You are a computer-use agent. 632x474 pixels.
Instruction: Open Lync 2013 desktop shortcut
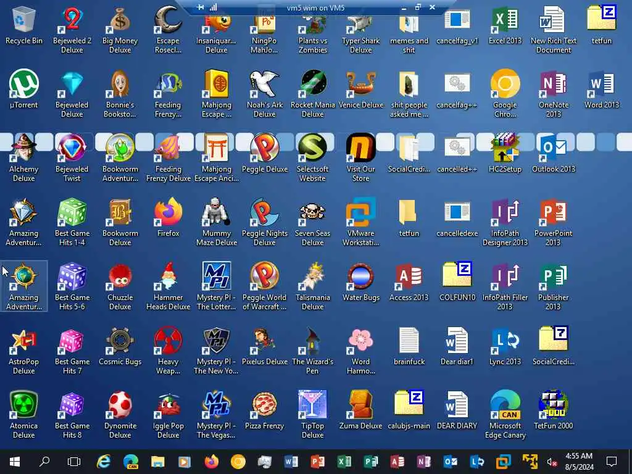[505, 346]
